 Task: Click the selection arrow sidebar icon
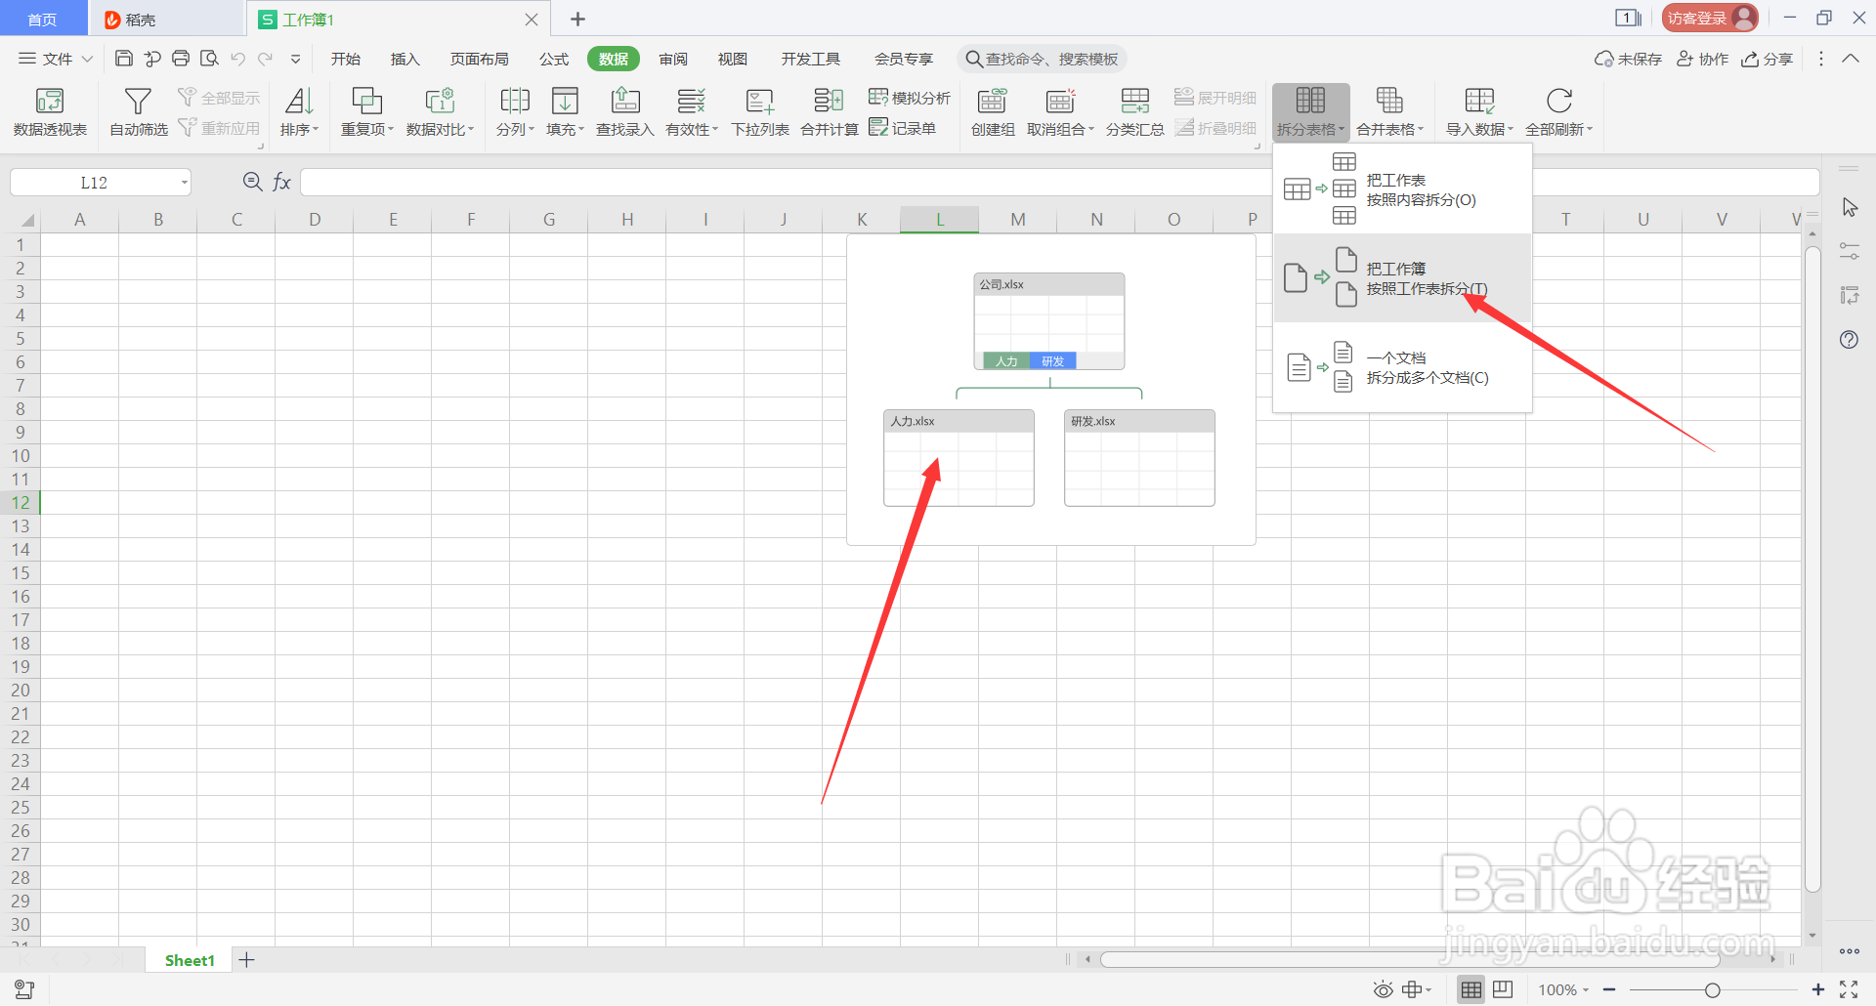1849,207
